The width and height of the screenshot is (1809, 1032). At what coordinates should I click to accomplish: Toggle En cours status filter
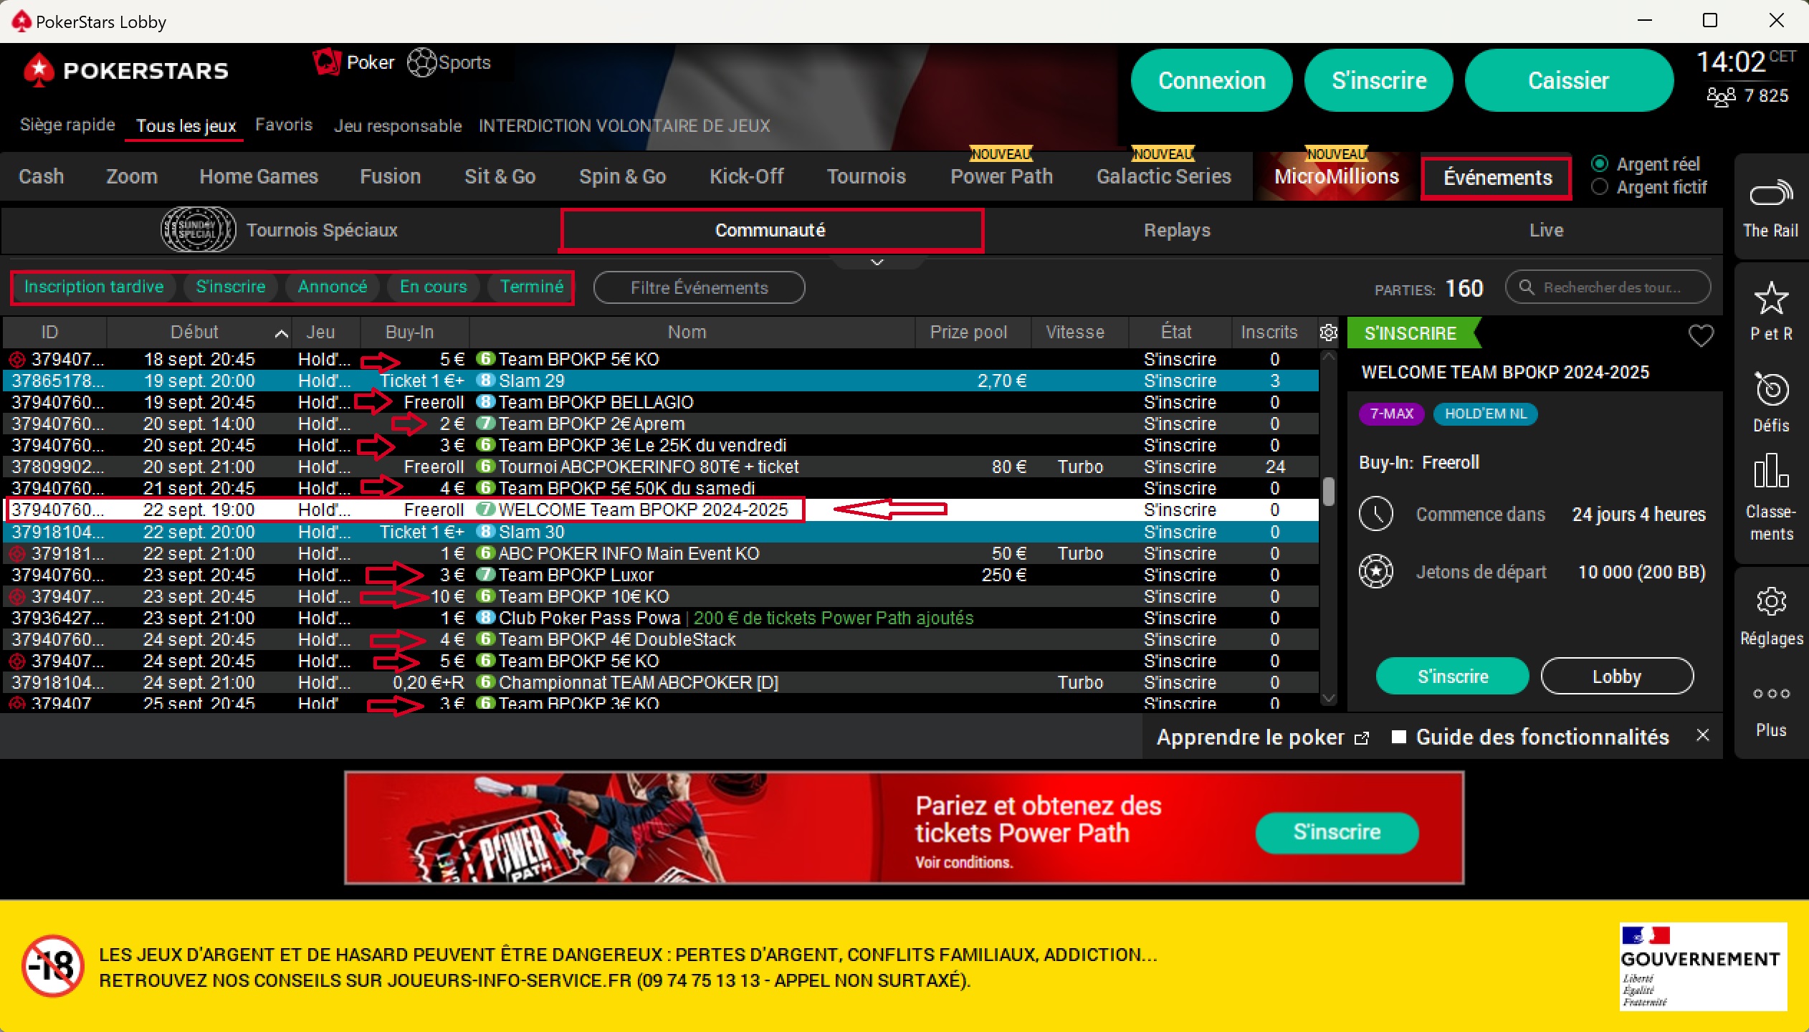click(434, 287)
